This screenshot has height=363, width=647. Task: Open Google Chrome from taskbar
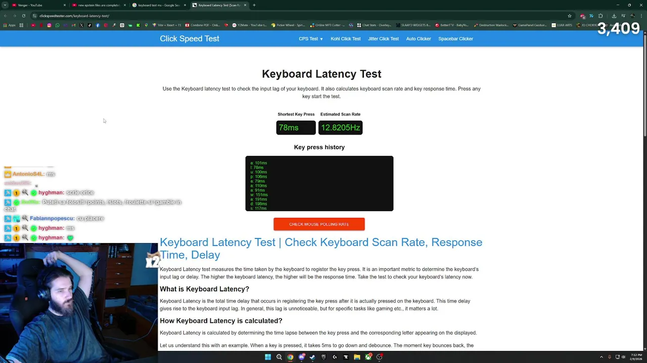tap(290, 357)
